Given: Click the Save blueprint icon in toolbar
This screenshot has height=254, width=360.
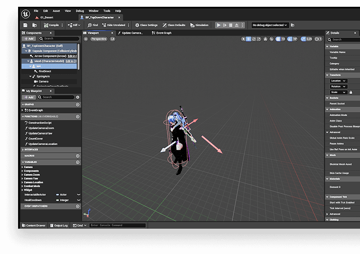Looking at the screenshot, I should pos(26,25).
